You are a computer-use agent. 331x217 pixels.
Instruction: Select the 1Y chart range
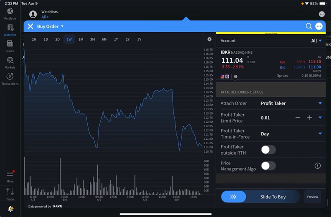coord(116,39)
